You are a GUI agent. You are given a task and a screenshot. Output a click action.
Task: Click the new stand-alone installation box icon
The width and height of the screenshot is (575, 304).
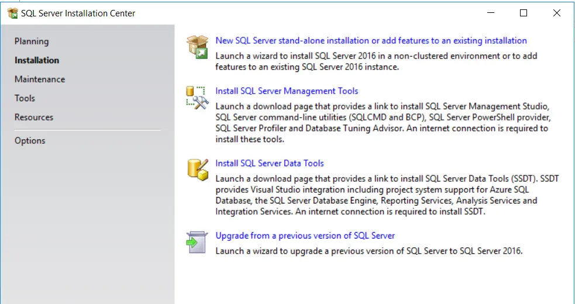(197, 47)
